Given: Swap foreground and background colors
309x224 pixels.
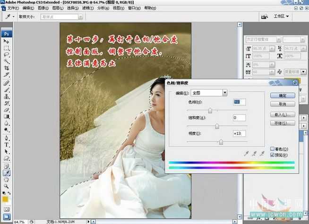Looking at the screenshot, I should point(9,193).
